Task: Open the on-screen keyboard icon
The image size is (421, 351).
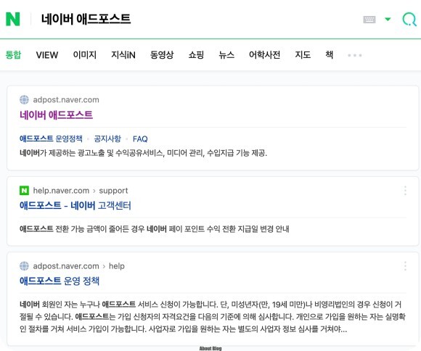Action: (369, 20)
